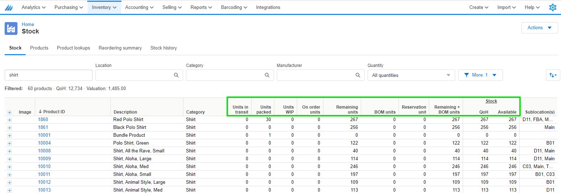The height and width of the screenshot is (193, 561).
Task: Open product link 10008
Action: 45,151
